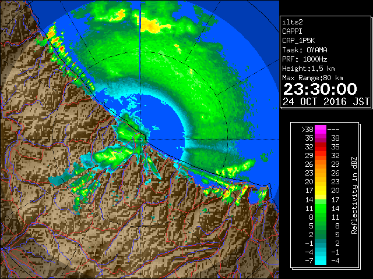Click the 'ilts2' label in info box
Viewport: 373px width, 279px height.
(x=293, y=22)
